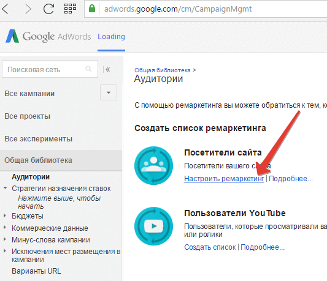Click the Аудитории page title

[158, 79]
